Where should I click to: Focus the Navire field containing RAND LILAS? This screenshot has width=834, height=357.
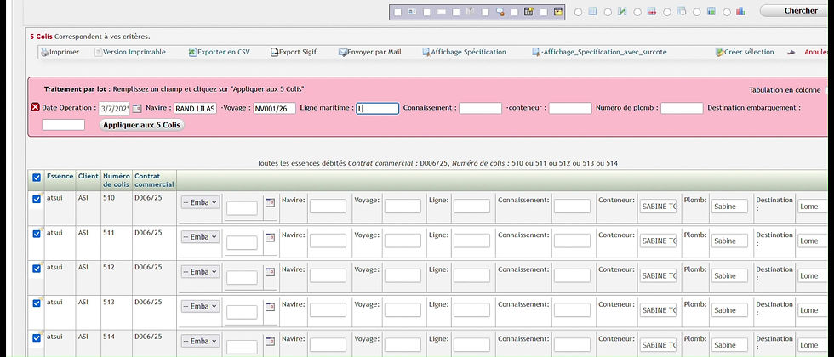tap(195, 109)
